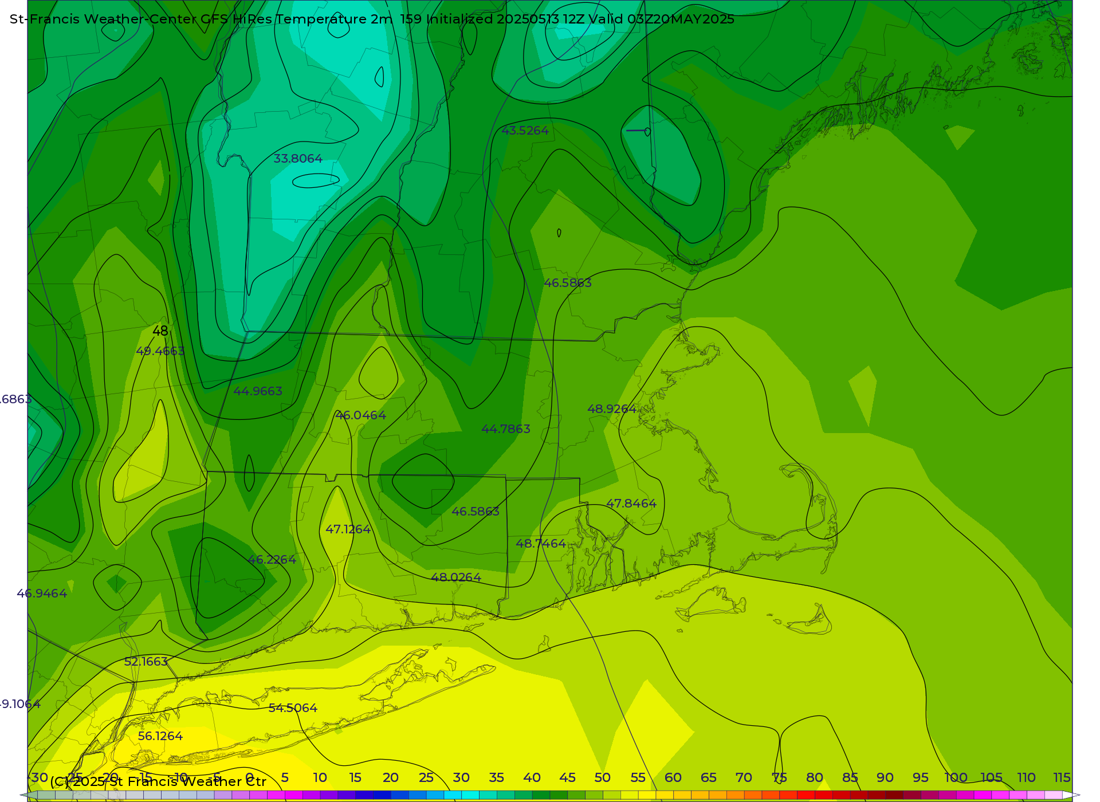Click the 48.9264 temperature label

click(612, 409)
